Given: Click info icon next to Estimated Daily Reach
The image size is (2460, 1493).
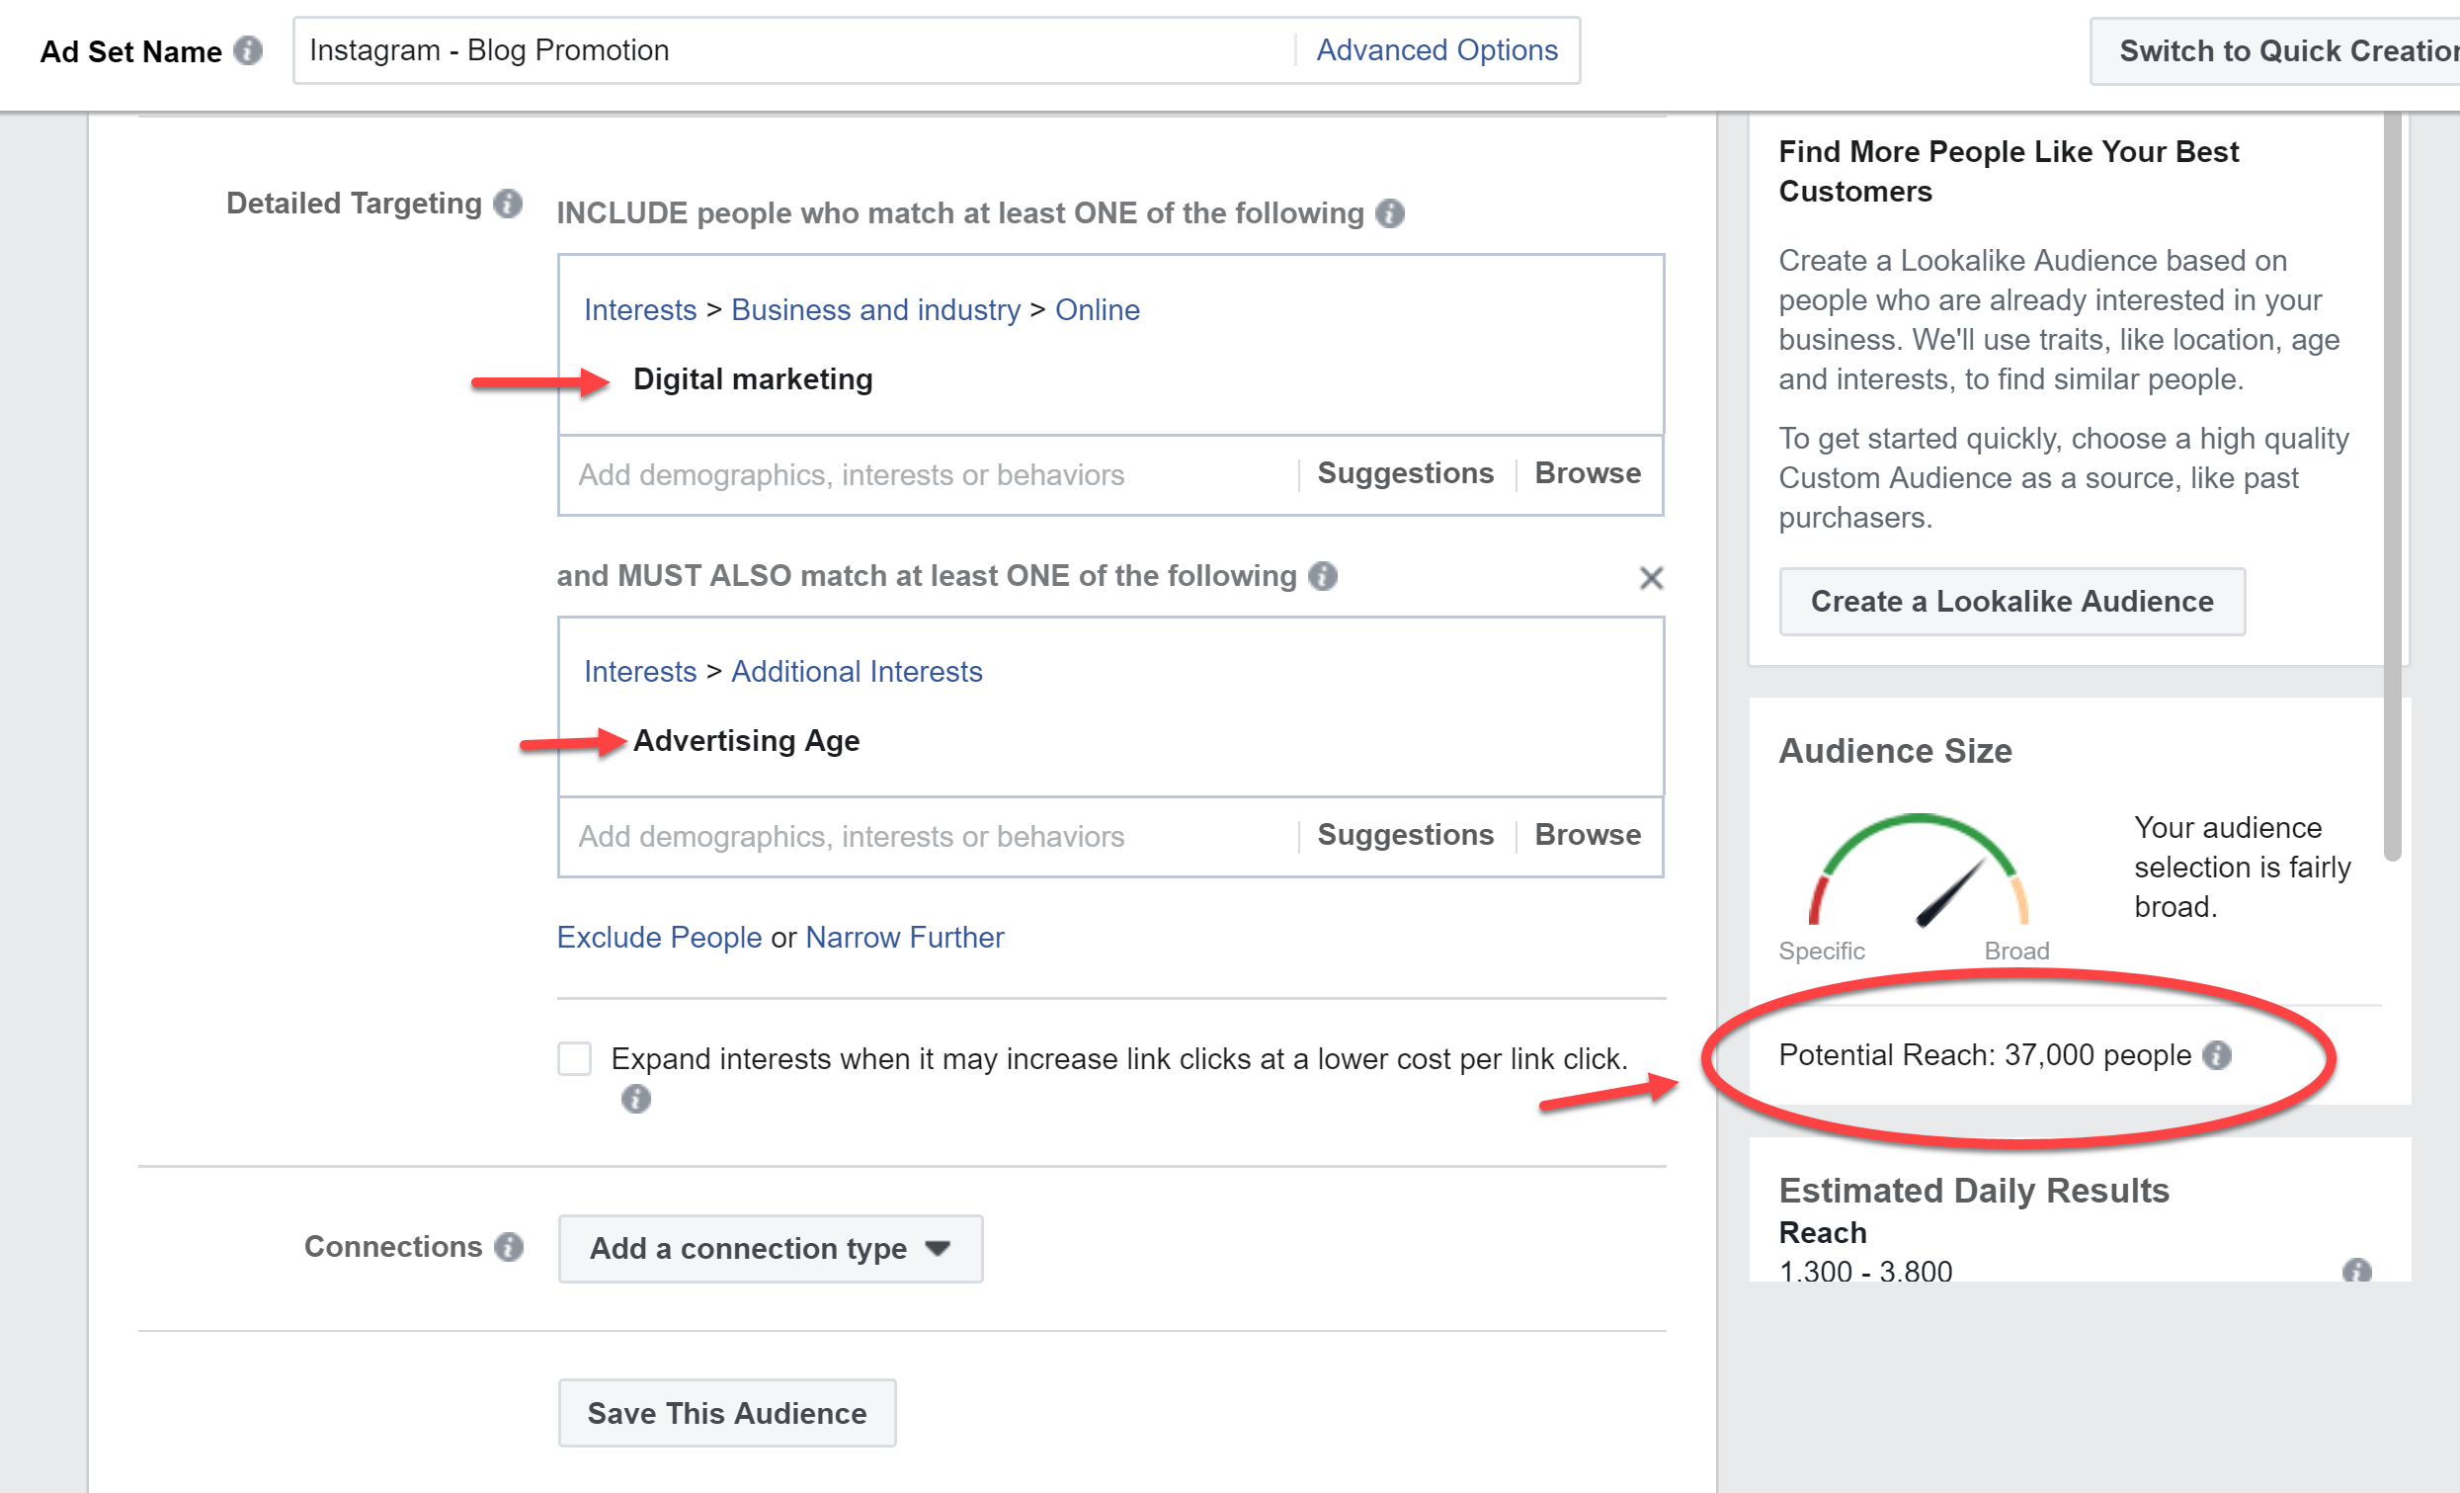Looking at the screenshot, I should coord(2356,1271).
